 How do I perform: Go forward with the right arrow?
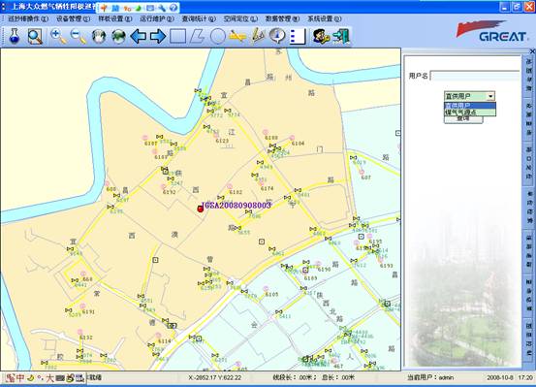[158, 36]
